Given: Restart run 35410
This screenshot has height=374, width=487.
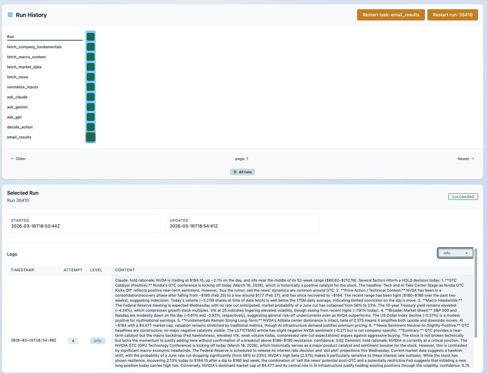Looking at the screenshot, I should coord(453,15).
